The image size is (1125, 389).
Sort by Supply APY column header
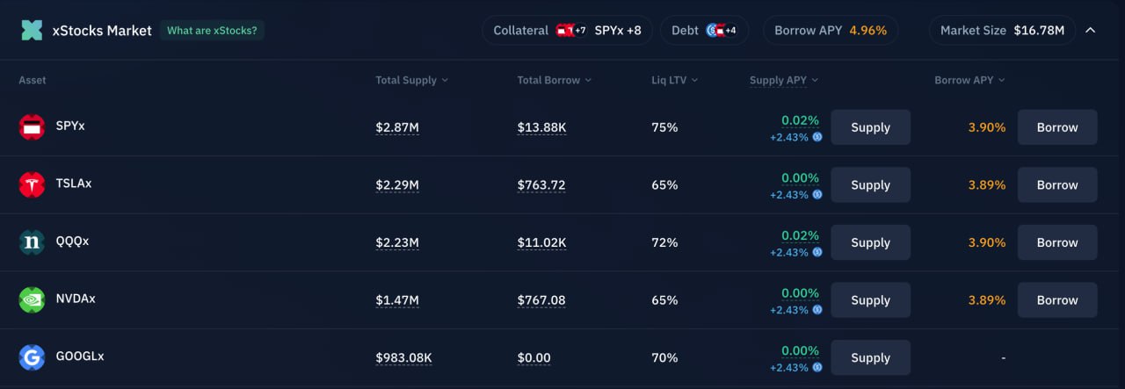tap(784, 80)
